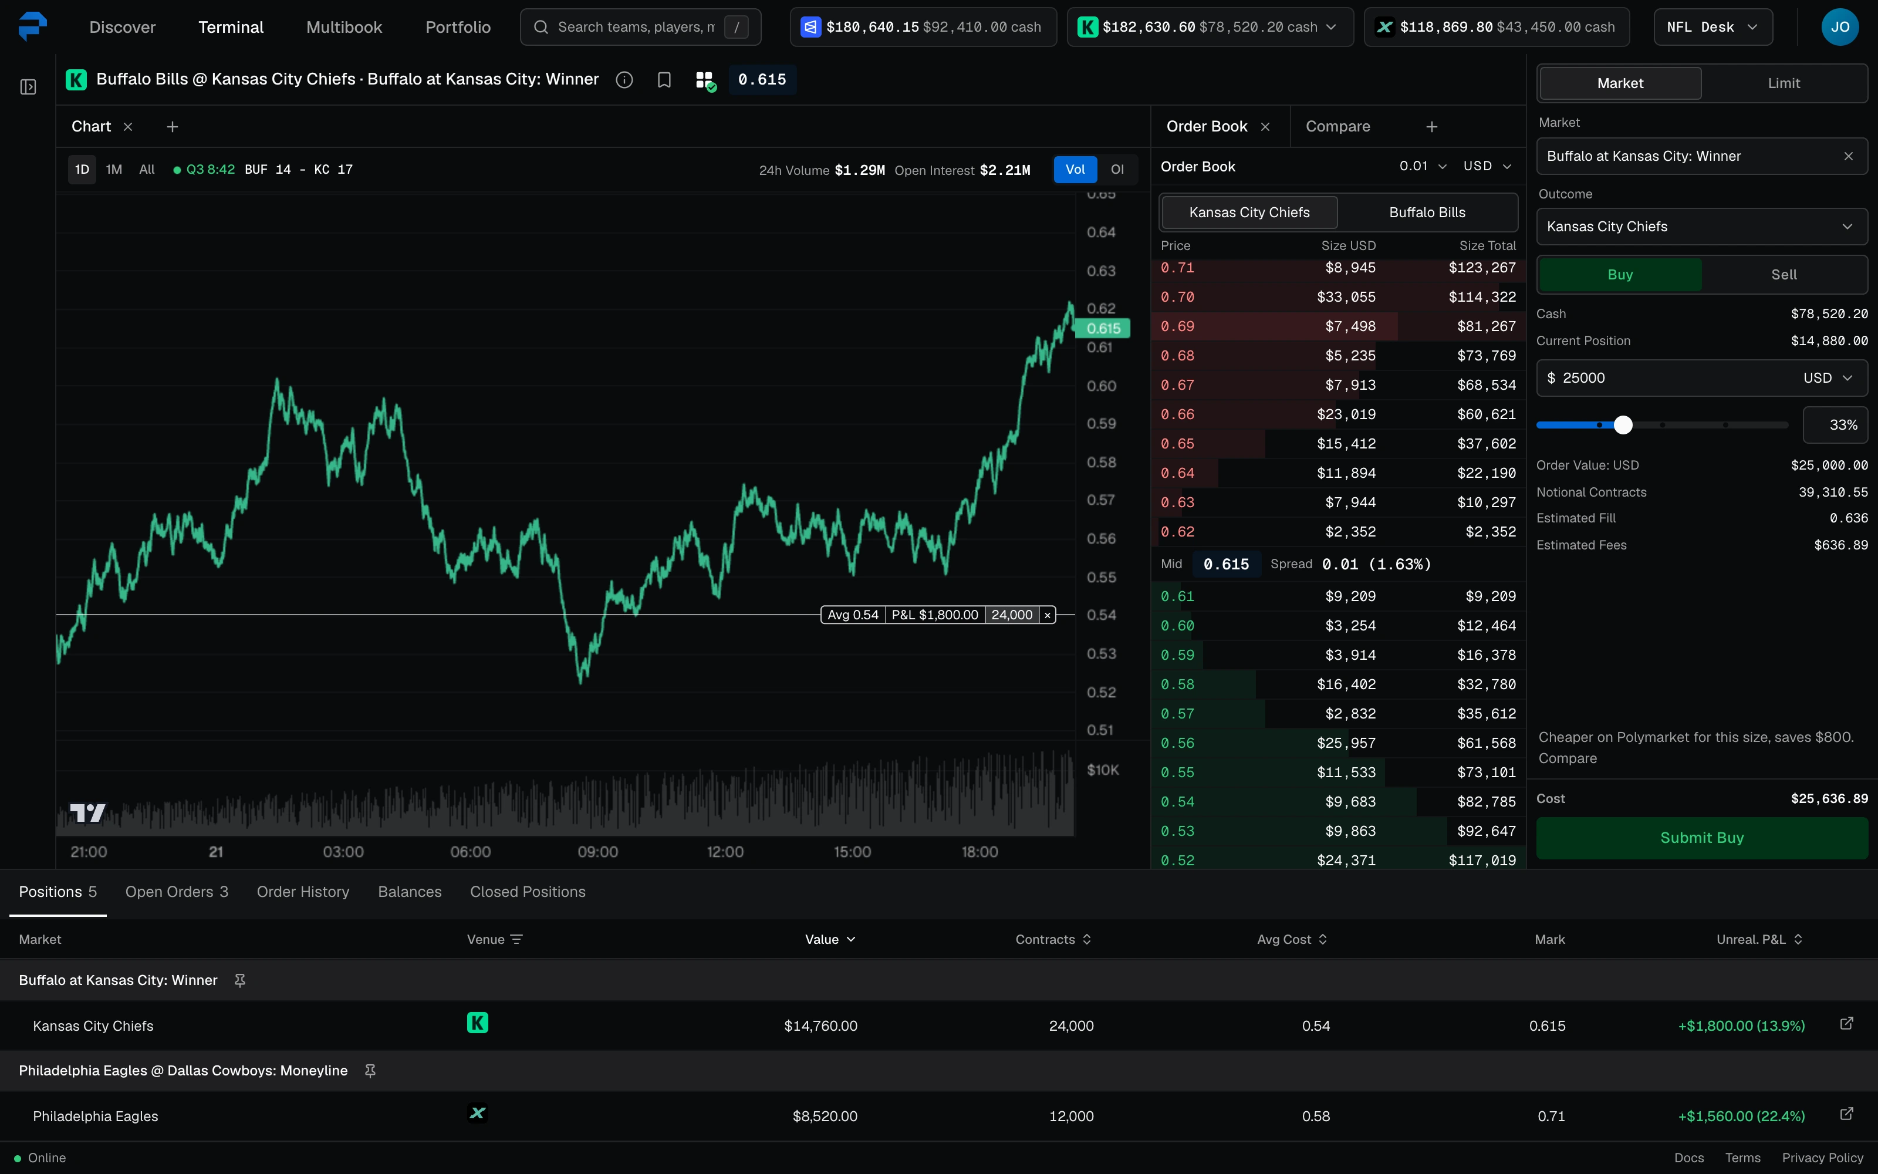Click the order size slider handle
Screen dimensions: 1878x1174
1623,425
